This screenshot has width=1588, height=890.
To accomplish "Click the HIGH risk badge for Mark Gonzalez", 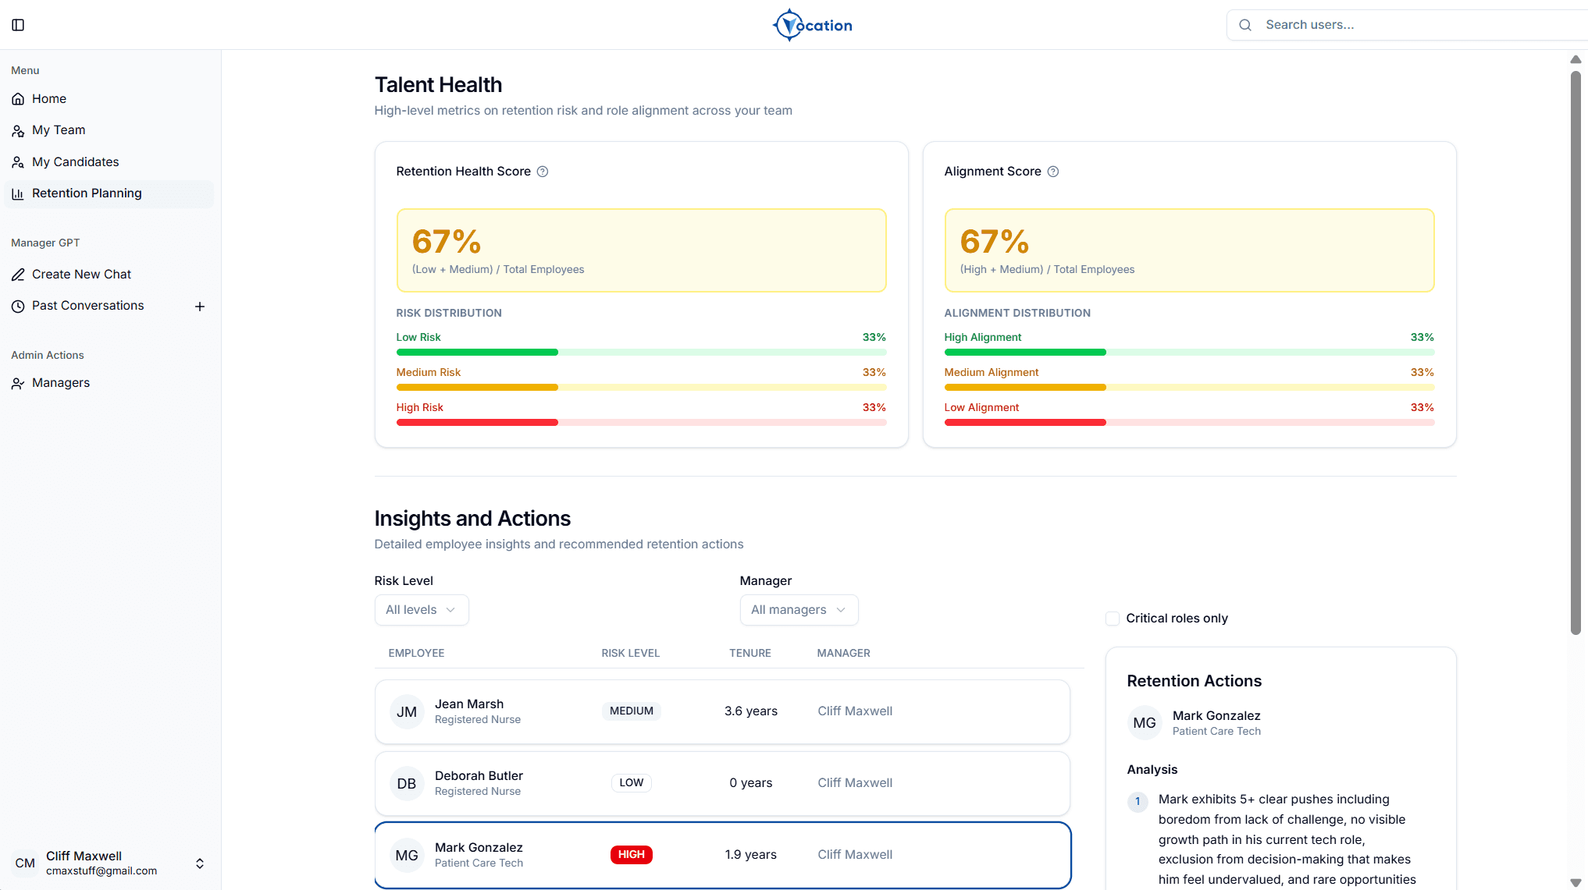I will (632, 855).
